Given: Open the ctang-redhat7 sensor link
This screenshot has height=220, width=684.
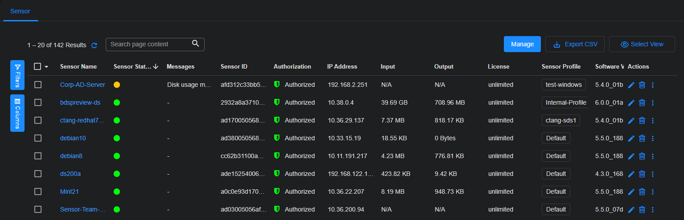Looking at the screenshot, I should pyautogui.click(x=82, y=120).
